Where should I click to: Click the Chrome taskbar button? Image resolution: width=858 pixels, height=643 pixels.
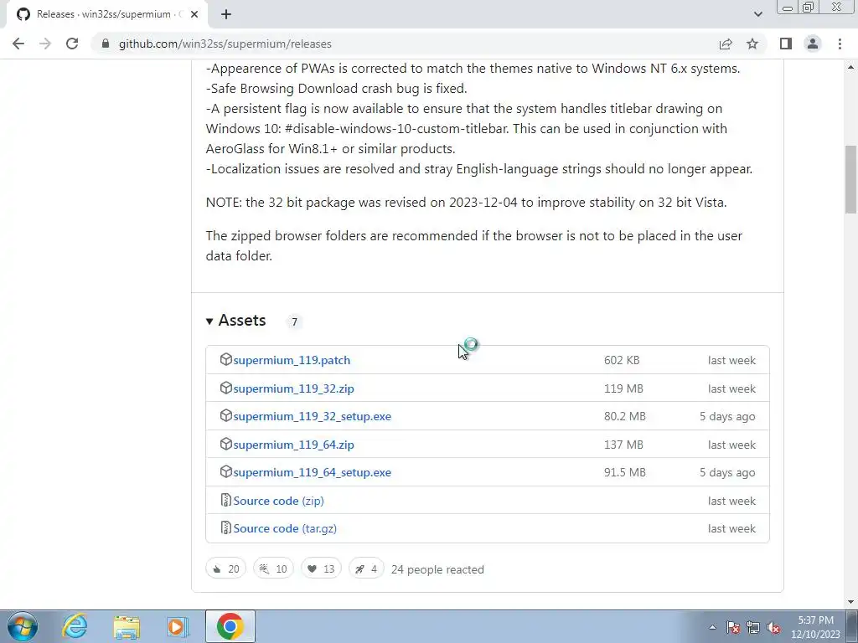pos(230,626)
